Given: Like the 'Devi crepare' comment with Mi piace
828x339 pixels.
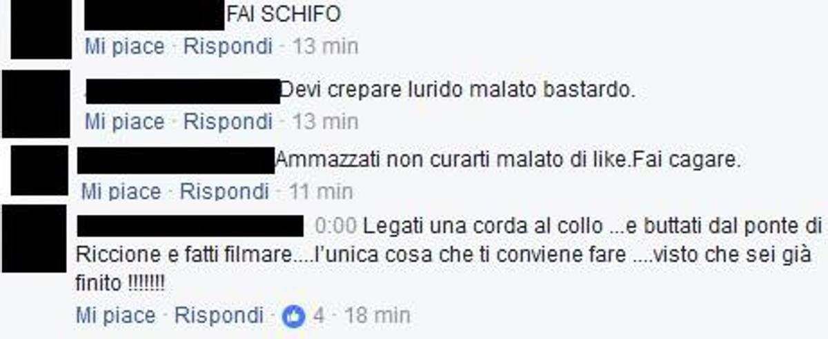Looking at the screenshot, I should point(125,122).
